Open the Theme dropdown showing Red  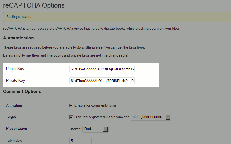pyautogui.click(x=95, y=129)
